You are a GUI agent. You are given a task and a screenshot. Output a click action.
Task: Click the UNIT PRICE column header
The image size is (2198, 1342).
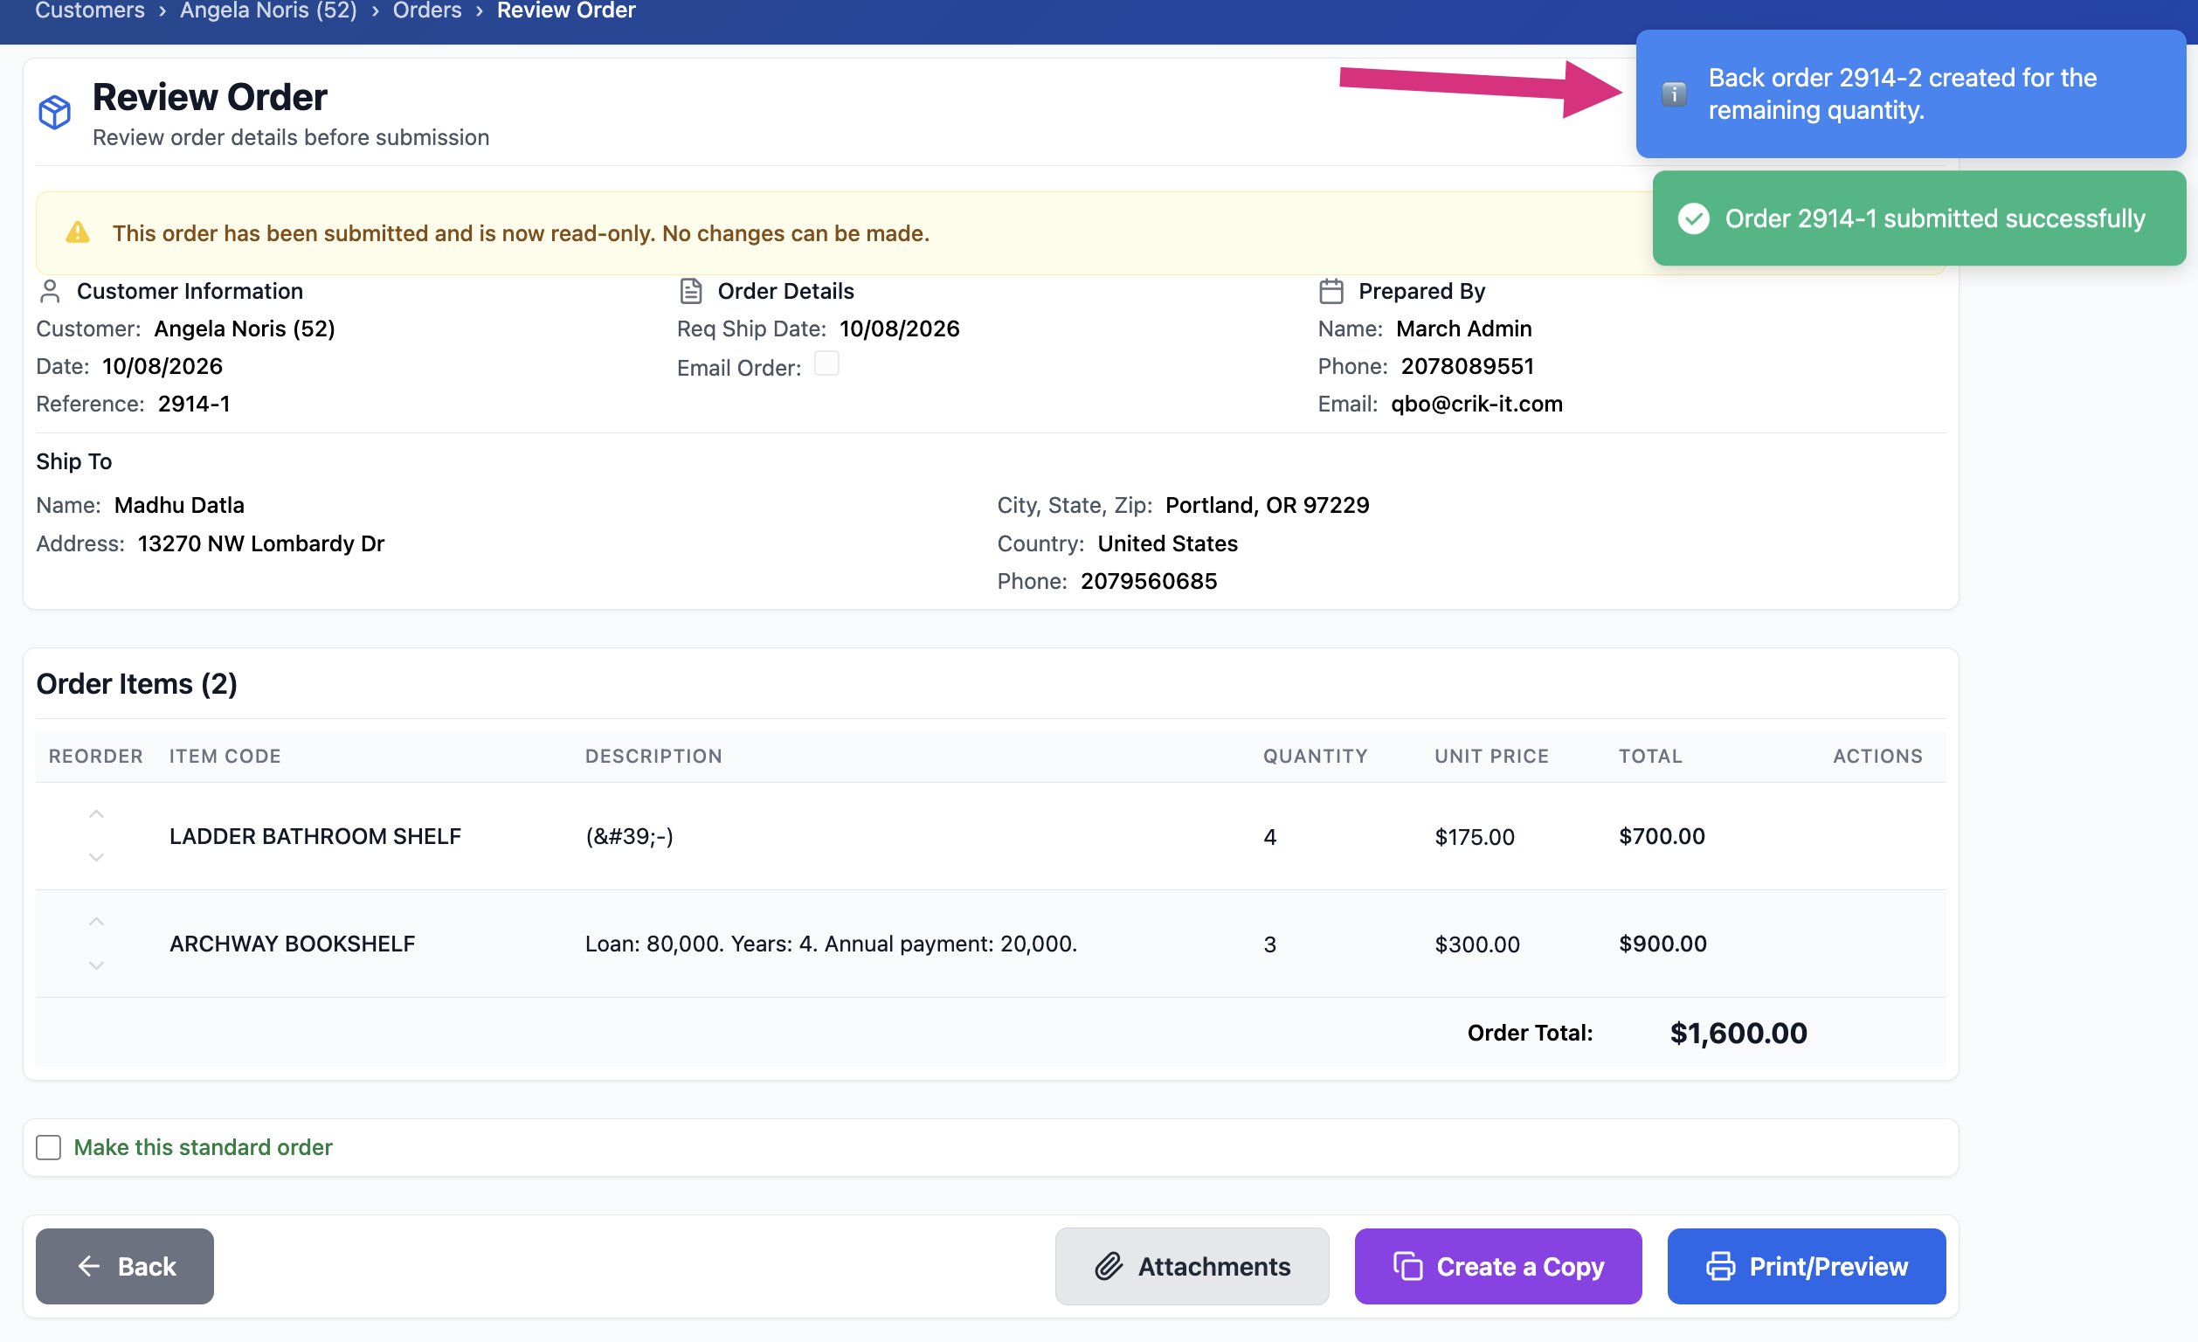tap(1491, 756)
